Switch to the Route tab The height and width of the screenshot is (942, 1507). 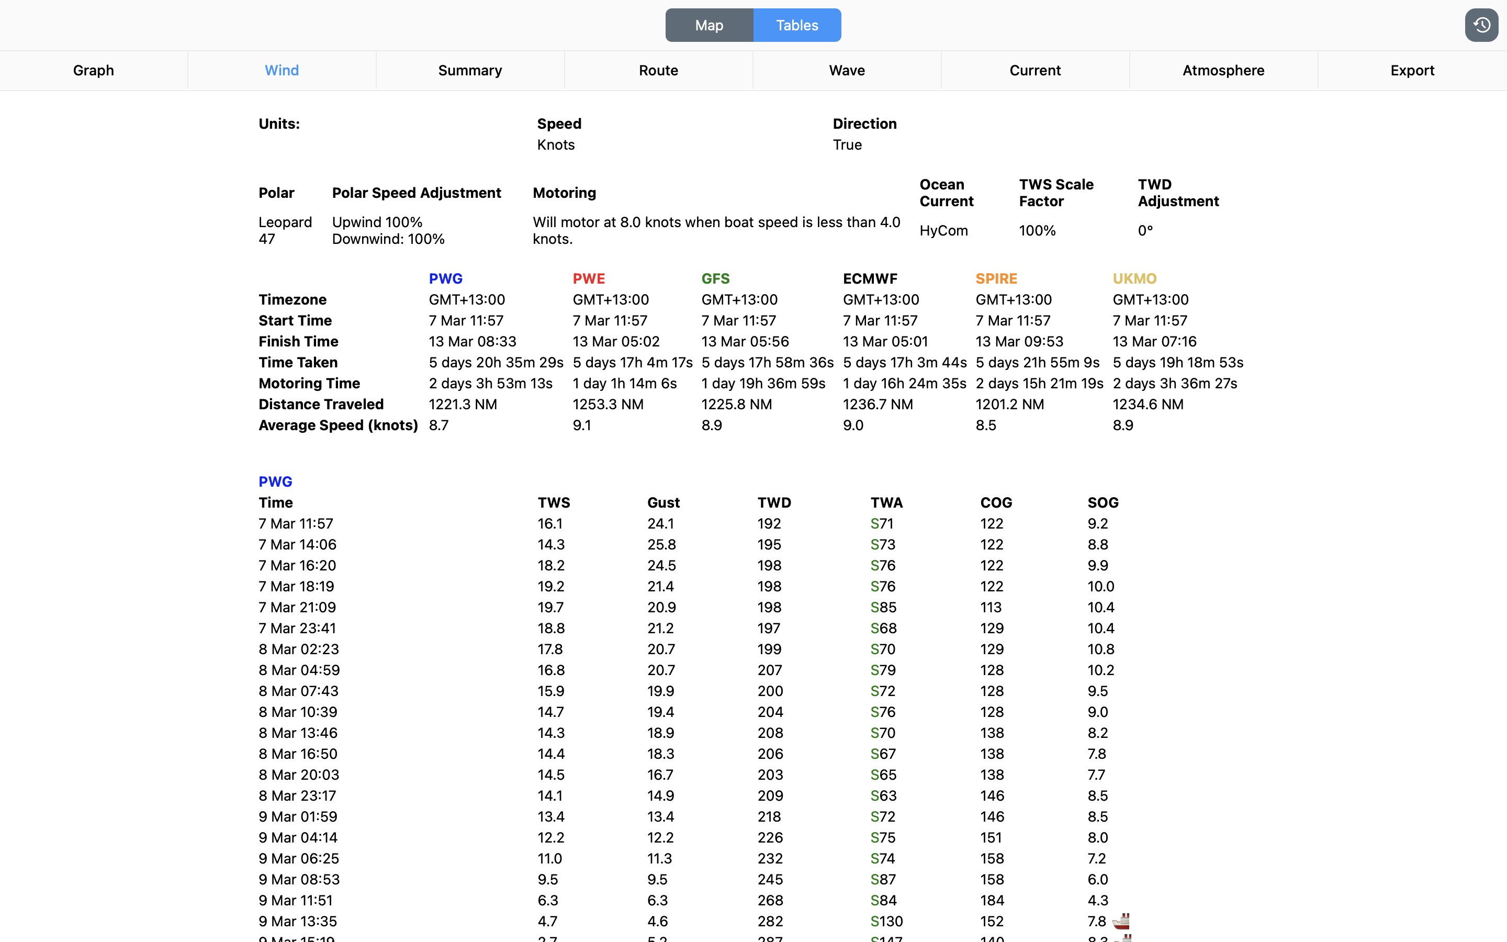[658, 70]
